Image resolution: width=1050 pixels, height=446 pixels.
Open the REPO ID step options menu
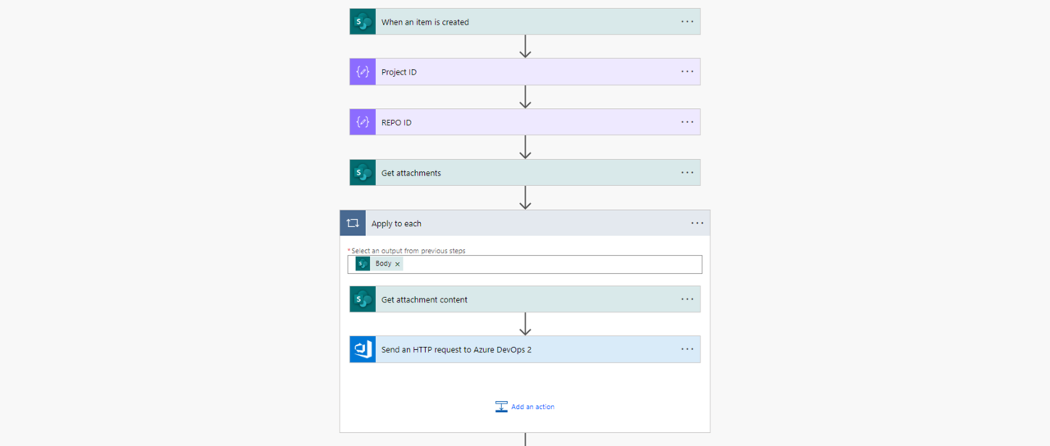[687, 122]
